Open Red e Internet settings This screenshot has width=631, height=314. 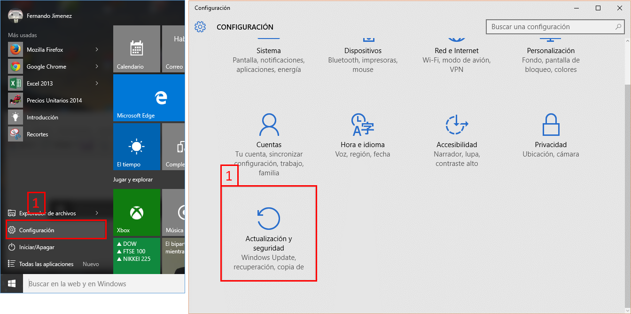pos(457,55)
